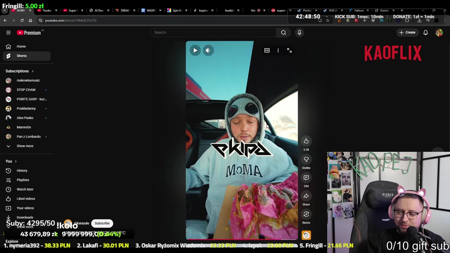Click the Create button
Image resolution: width=450 pixels, height=253 pixels.
407,32
